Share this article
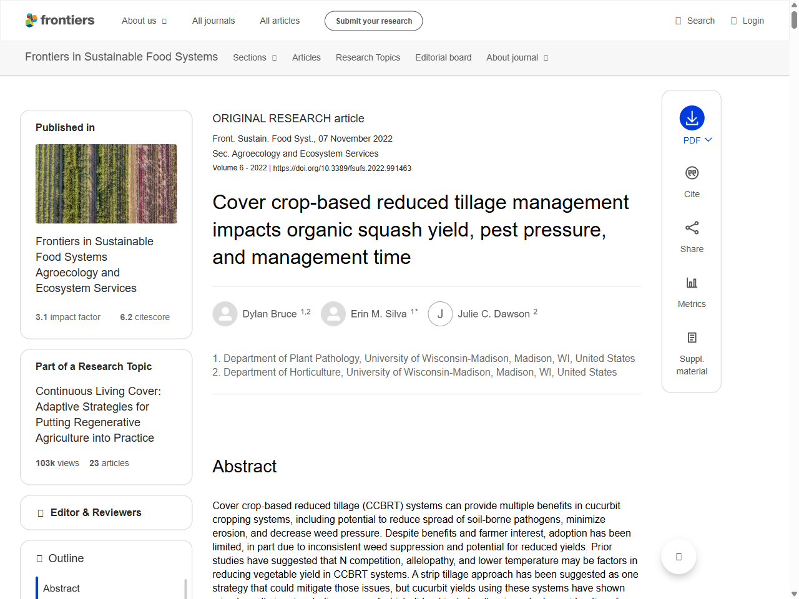799x599 pixels. [692, 236]
